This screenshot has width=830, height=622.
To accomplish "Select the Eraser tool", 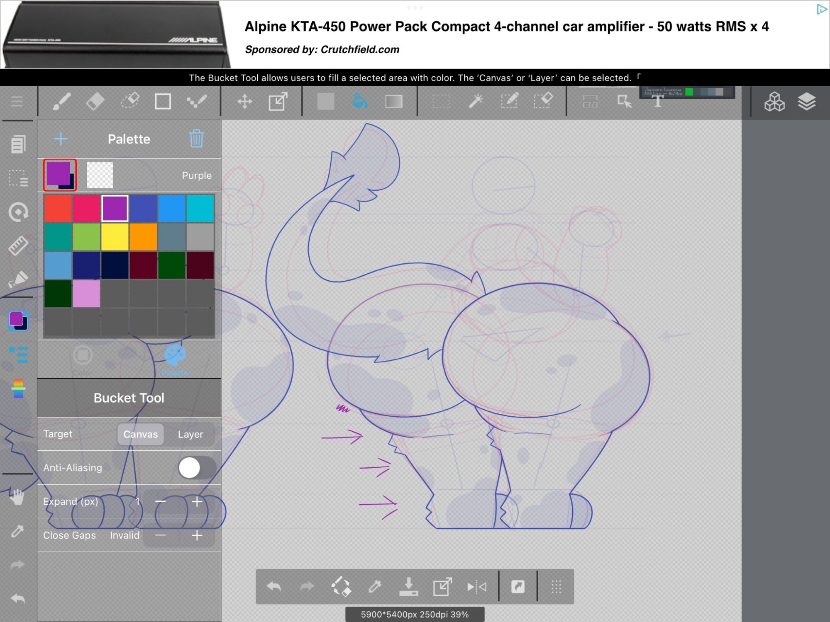I will point(95,102).
